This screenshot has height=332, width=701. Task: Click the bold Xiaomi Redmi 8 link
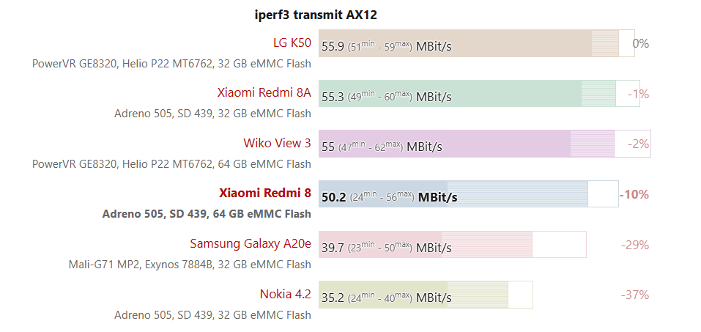264,193
